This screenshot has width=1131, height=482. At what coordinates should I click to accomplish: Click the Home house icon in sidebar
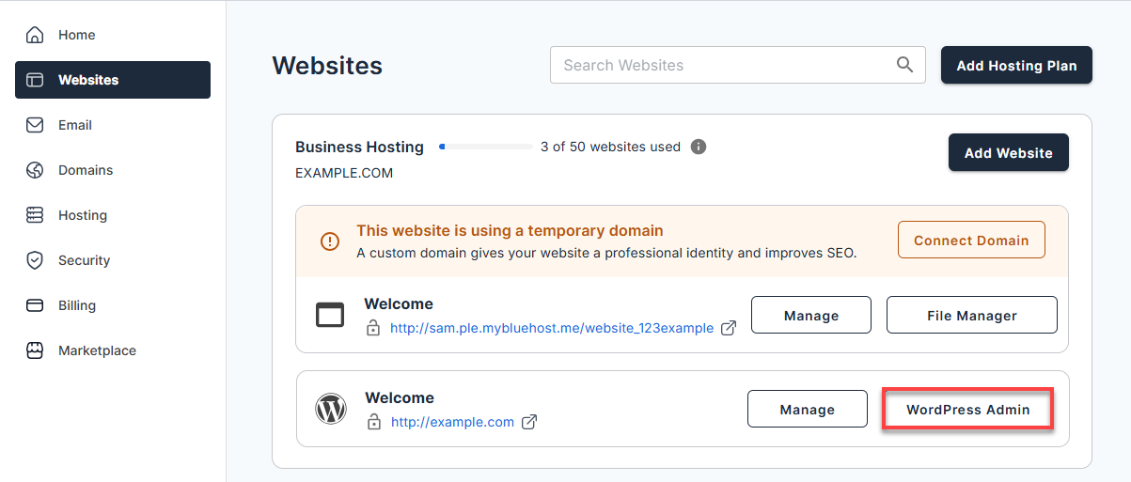tap(35, 35)
